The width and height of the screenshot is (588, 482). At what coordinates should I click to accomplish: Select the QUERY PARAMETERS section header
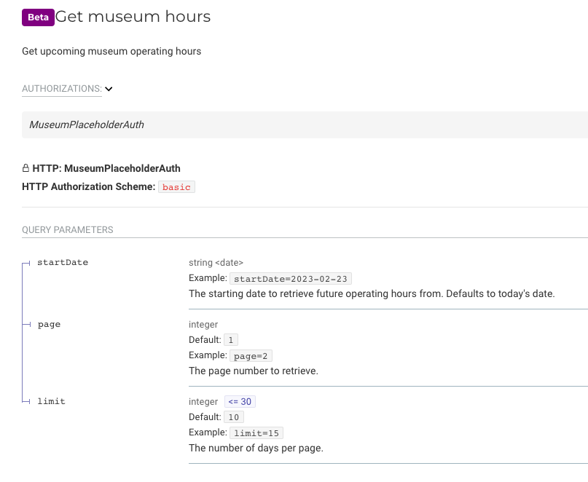tap(67, 229)
